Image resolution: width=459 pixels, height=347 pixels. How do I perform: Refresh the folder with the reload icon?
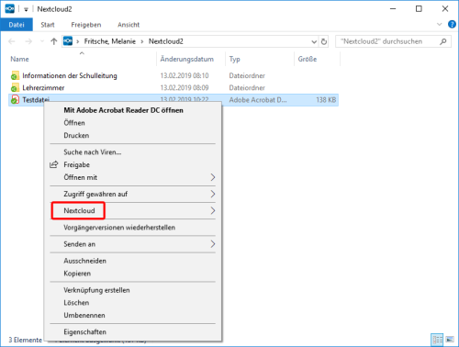click(324, 41)
